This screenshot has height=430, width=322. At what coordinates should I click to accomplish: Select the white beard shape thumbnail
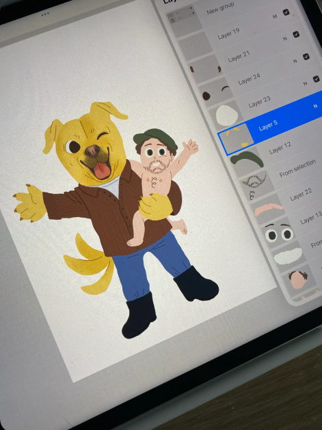(289, 257)
